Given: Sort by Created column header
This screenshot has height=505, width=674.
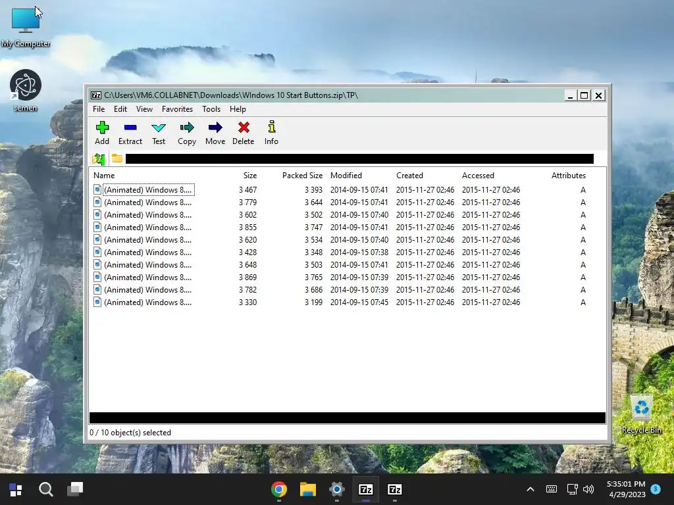Looking at the screenshot, I should (409, 175).
